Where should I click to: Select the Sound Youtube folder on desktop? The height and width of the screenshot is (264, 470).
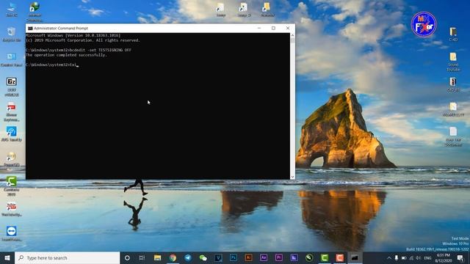453,62
